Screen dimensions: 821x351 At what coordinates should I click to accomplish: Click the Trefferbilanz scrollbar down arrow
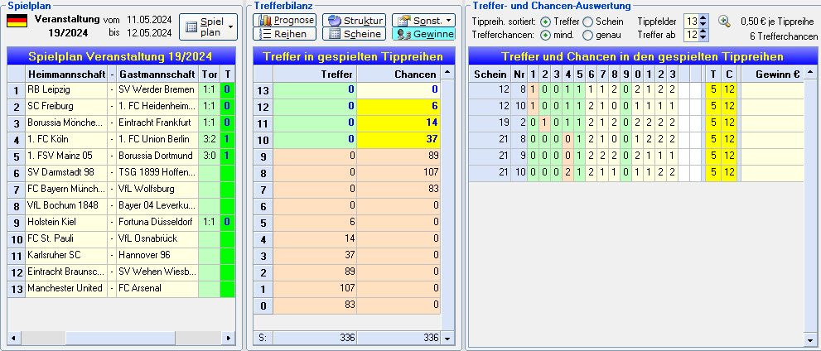click(447, 338)
